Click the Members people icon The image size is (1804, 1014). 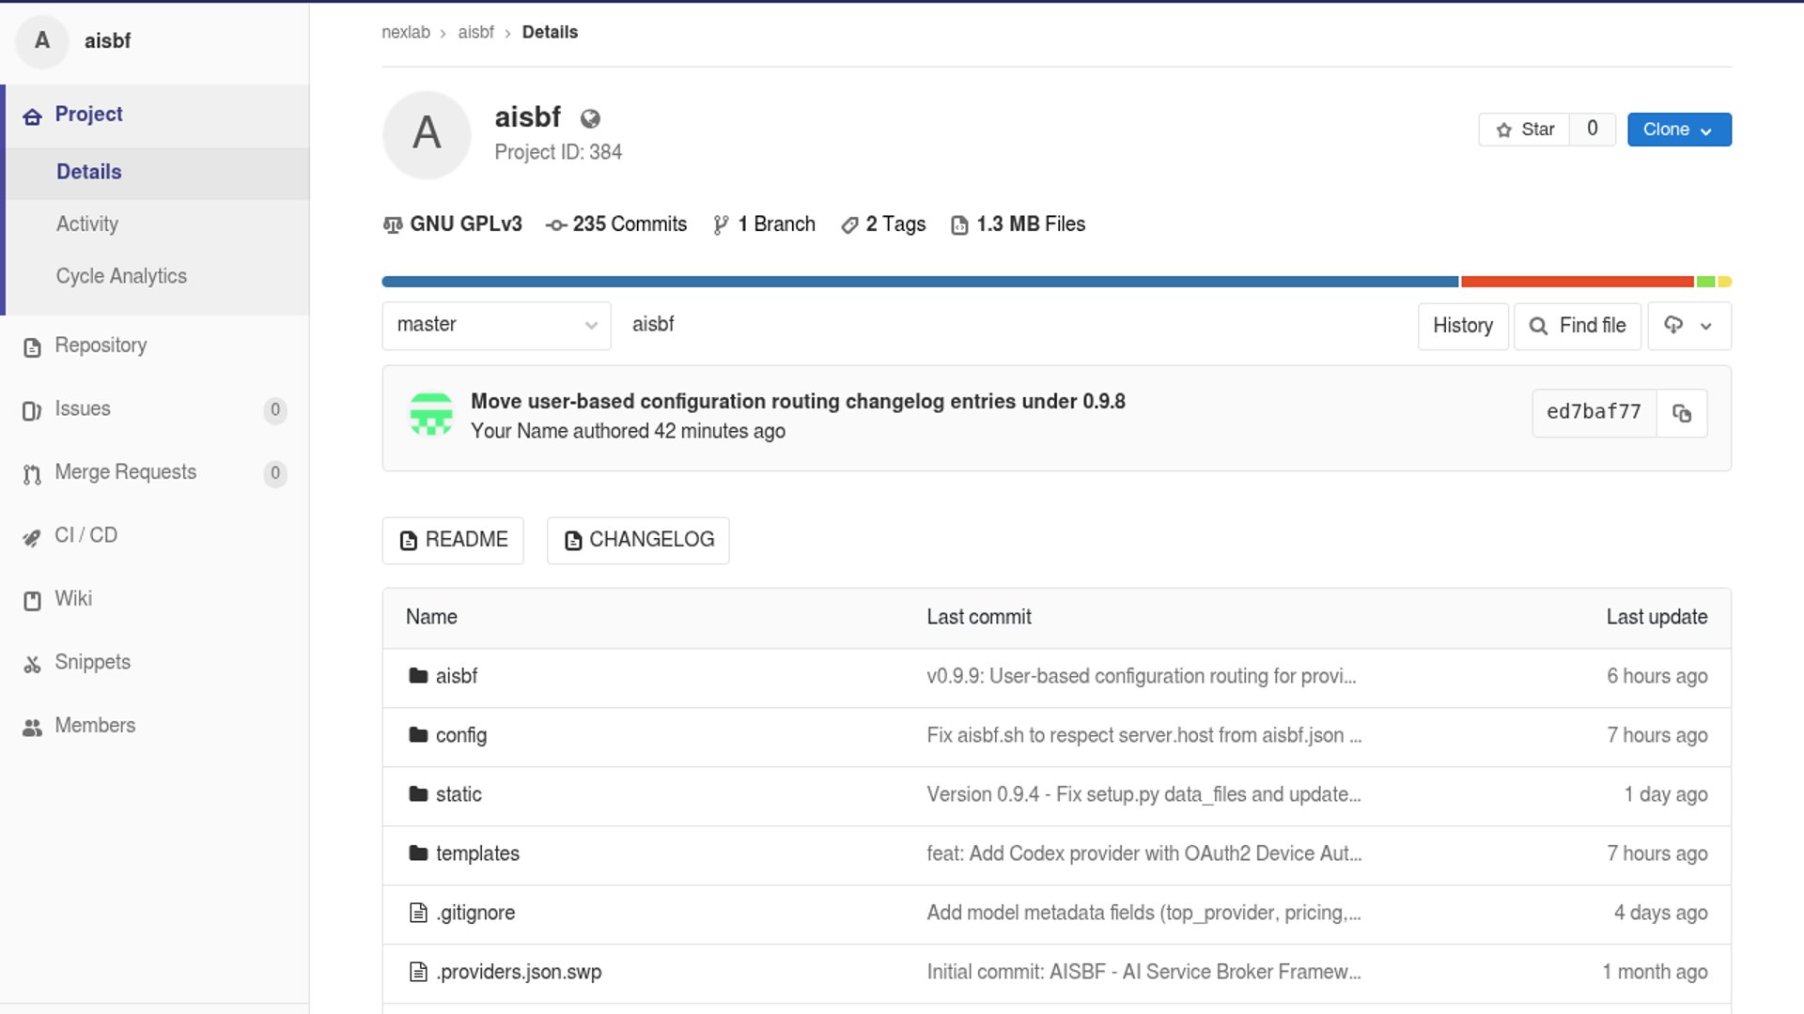(x=32, y=727)
